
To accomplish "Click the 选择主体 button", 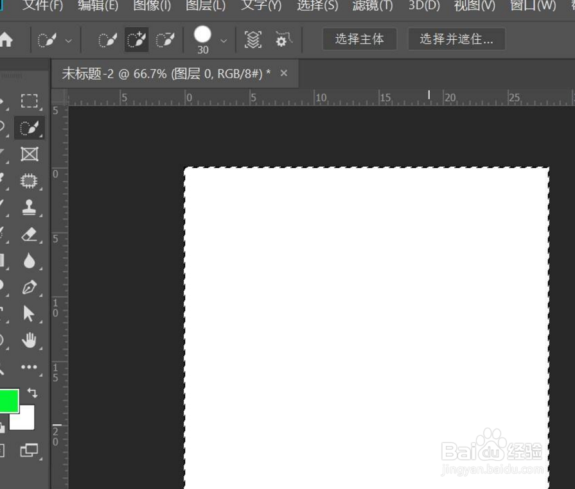I will click(359, 39).
